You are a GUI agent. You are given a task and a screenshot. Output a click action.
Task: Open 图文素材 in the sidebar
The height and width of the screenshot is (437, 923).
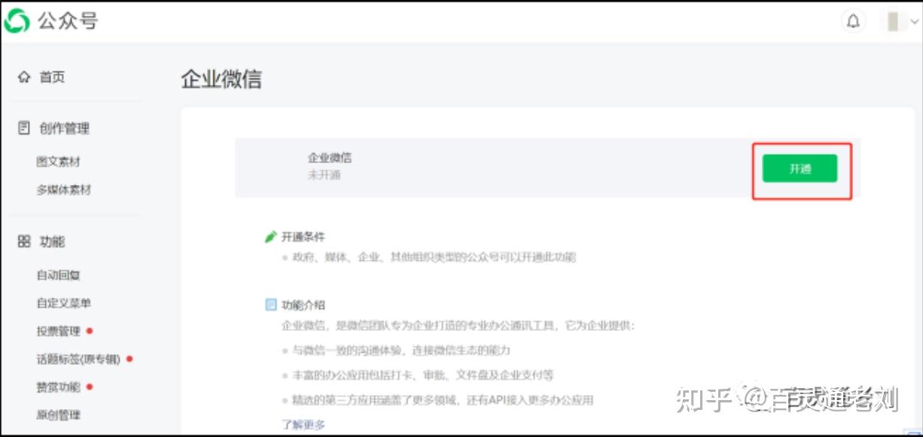(x=58, y=162)
